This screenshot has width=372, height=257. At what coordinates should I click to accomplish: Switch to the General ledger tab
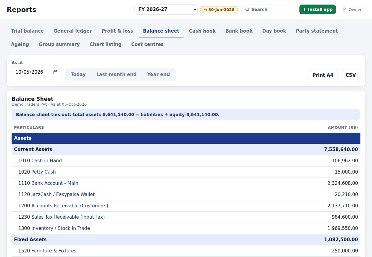(73, 31)
